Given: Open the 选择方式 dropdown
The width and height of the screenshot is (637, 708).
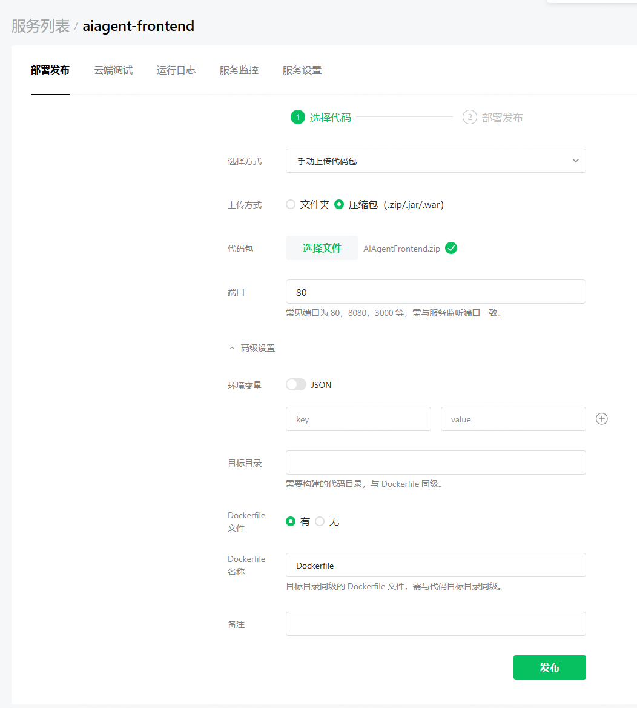Looking at the screenshot, I should [x=435, y=161].
